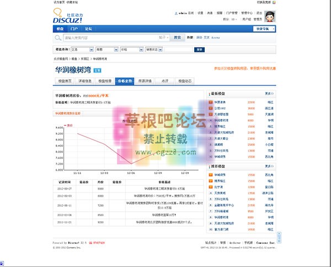Click the blue tag badge beside 华润橡树湾

(x=97, y=70)
